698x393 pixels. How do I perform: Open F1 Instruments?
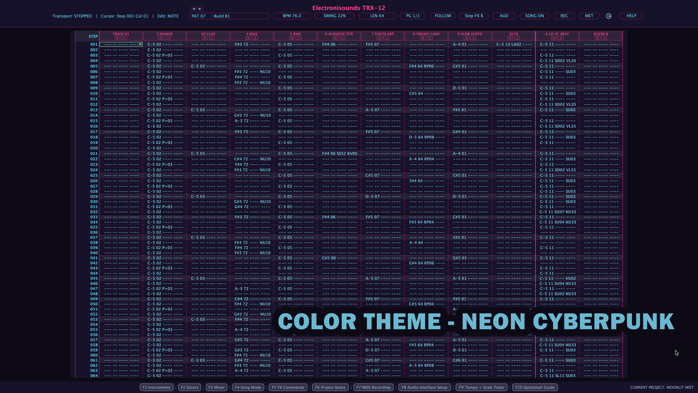156,387
